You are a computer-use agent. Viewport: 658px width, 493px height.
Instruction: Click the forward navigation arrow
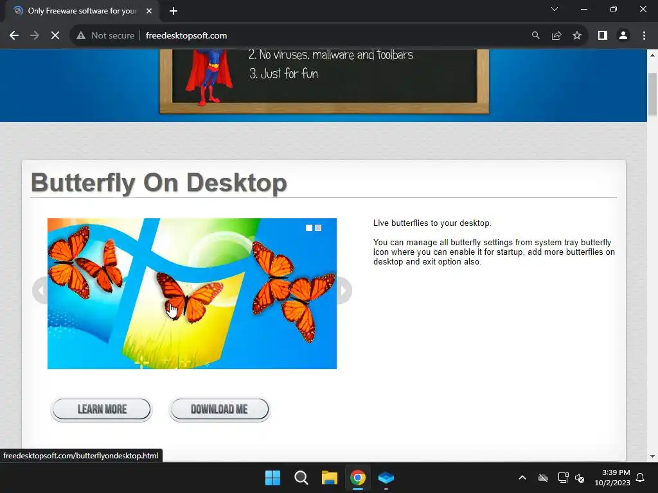[x=35, y=36]
